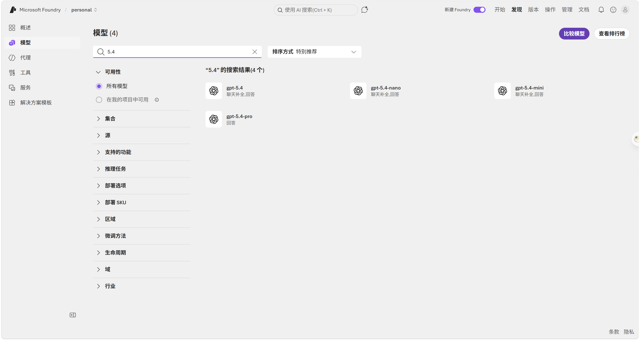The width and height of the screenshot is (640, 340).
Task: Open the gpt-5.4-pro model name
Action: pos(239,116)
